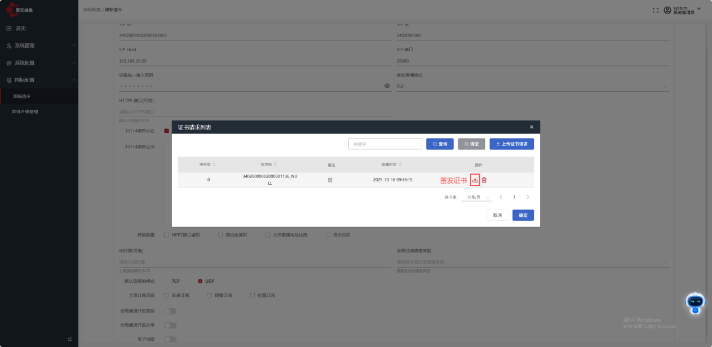Open 固件升级管理 menu item

(25, 112)
